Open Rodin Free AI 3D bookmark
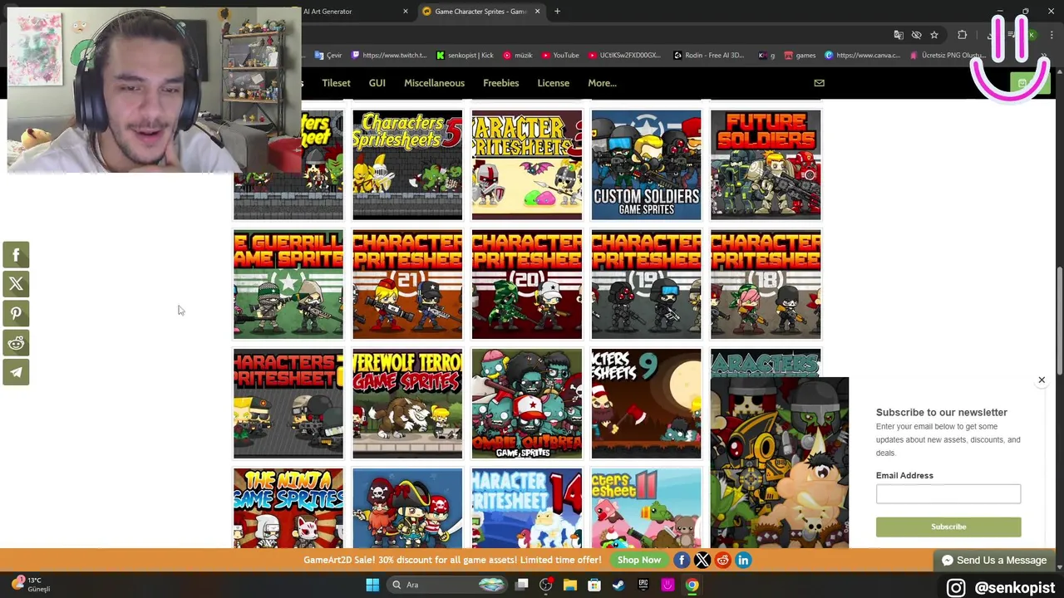This screenshot has width=1064, height=598. point(708,56)
